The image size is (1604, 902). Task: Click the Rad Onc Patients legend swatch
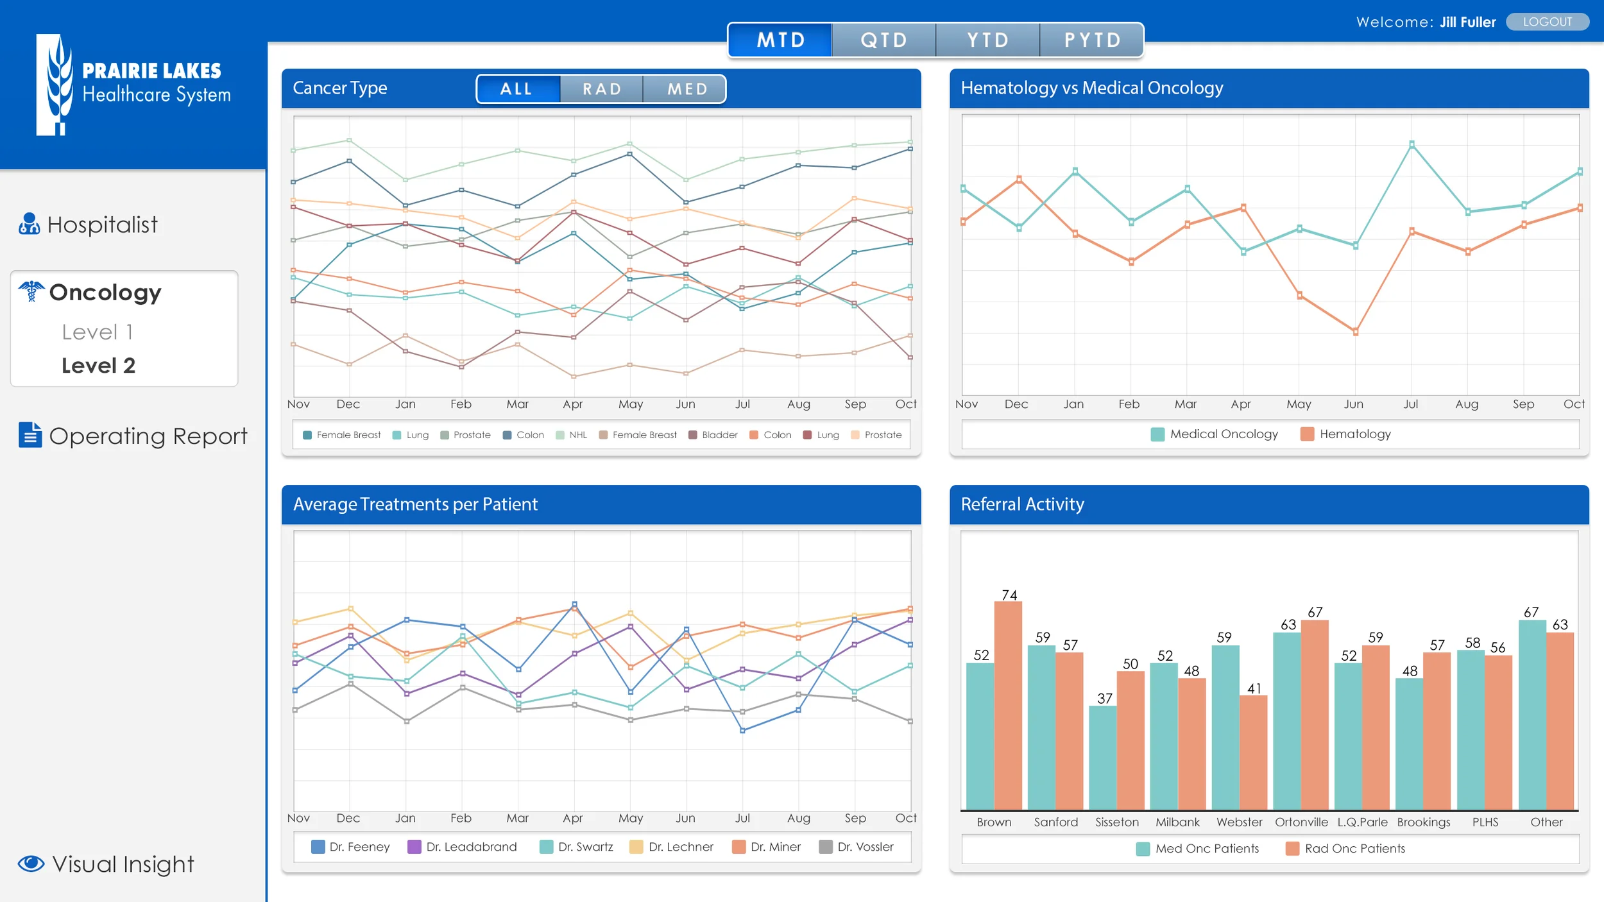coord(1292,848)
